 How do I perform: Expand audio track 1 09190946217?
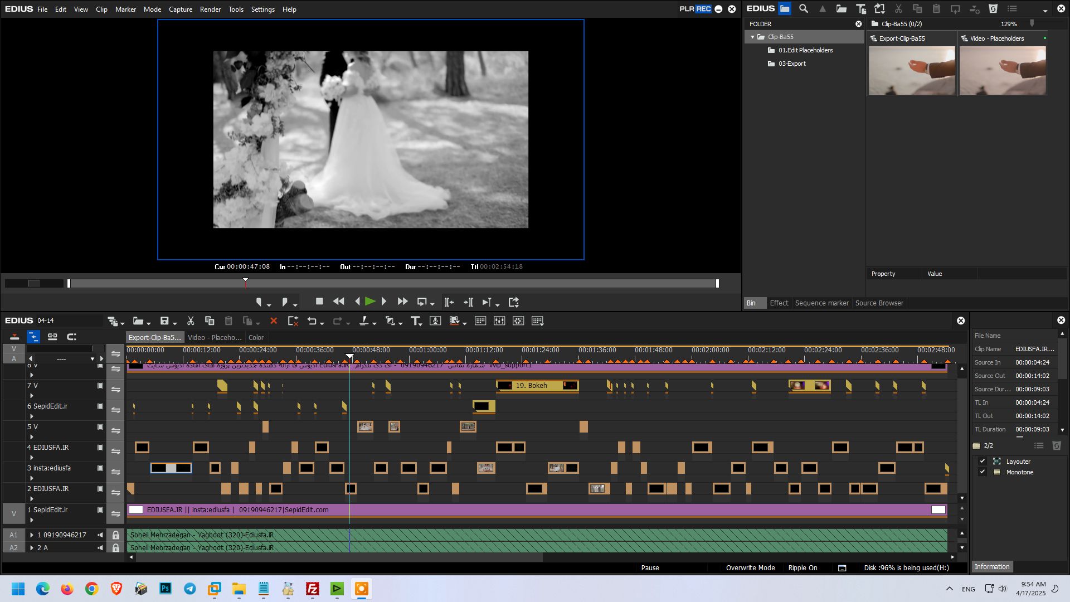[32, 535]
